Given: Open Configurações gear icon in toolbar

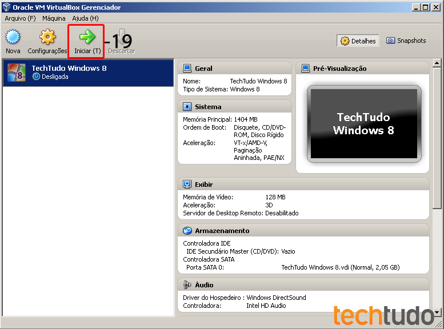Looking at the screenshot, I should (47, 37).
